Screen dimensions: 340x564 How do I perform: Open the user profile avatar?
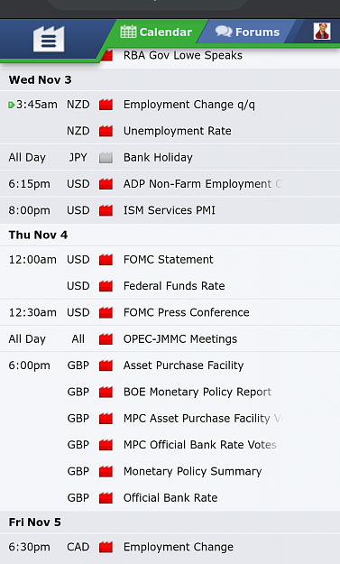[x=322, y=32]
